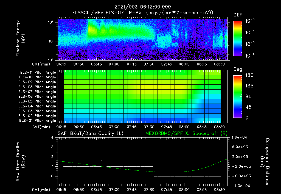Viewport: 281px width, 194px height.
Task: Click the 3 tick on Raw Data Quality axis
Action: tap(52, 147)
